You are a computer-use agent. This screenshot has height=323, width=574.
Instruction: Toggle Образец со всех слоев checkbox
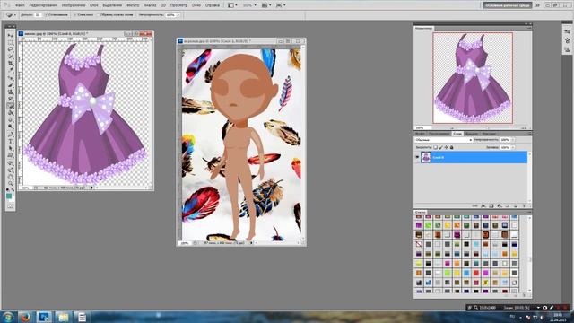tap(98, 15)
